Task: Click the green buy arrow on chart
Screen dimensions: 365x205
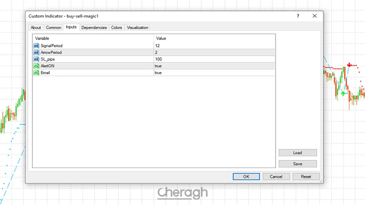Action: [343, 93]
